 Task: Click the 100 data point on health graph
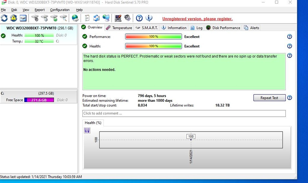[x=191, y=140]
